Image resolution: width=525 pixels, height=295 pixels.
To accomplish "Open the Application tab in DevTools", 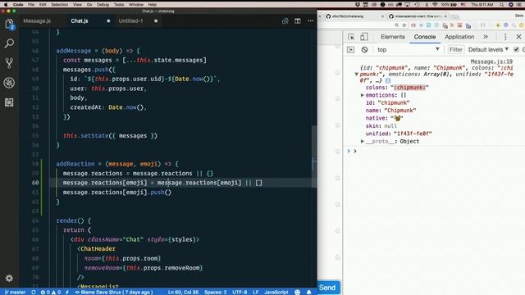I will pyautogui.click(x=459, y=37).
